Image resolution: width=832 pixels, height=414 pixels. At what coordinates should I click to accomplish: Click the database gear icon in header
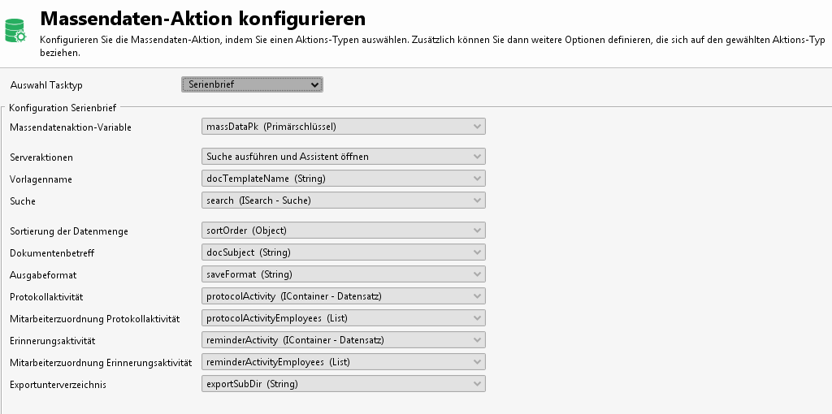(x=16, y=32)
